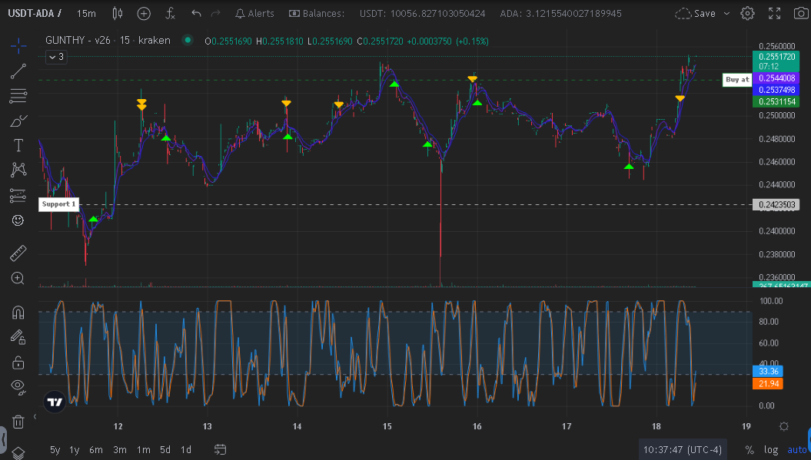Toggle log scale on price axis
This screenshot has width=811, height=460.
click(771, 449)
